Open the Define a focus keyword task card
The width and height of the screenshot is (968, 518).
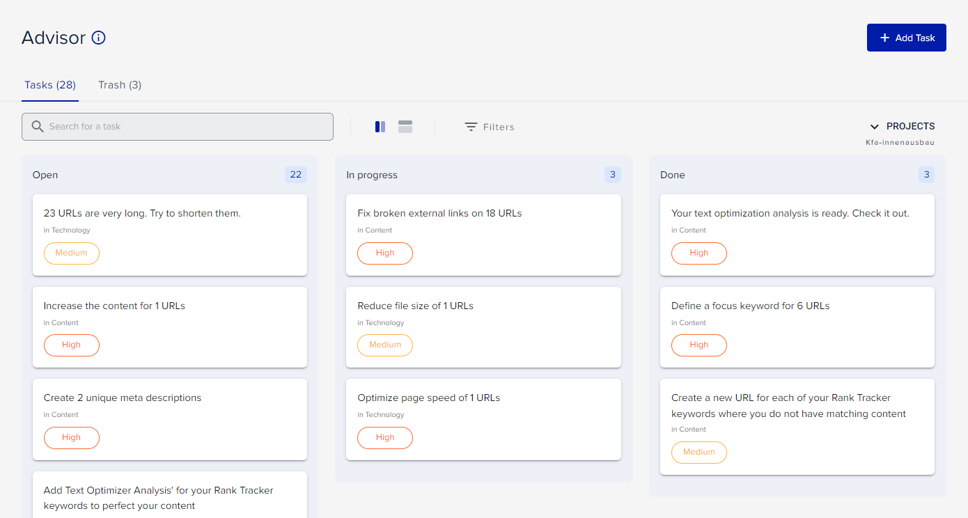797,327
